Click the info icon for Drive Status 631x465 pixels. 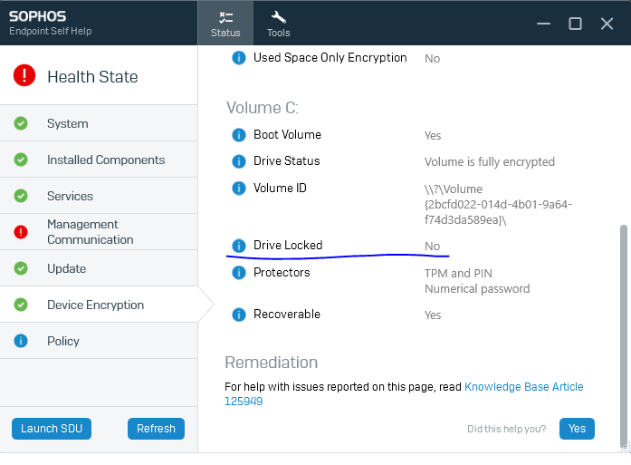point(239,161)
